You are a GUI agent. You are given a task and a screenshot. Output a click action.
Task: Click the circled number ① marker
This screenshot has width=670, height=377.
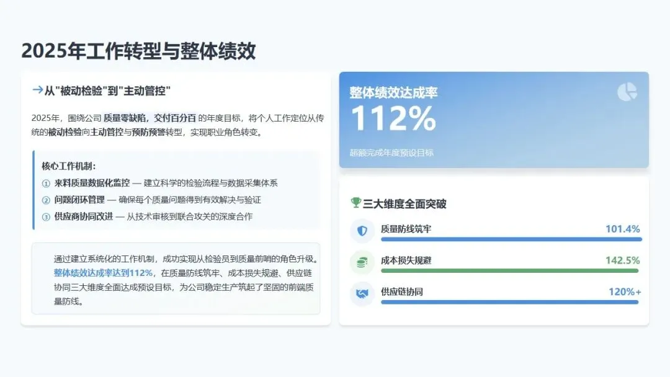point(46,184)
